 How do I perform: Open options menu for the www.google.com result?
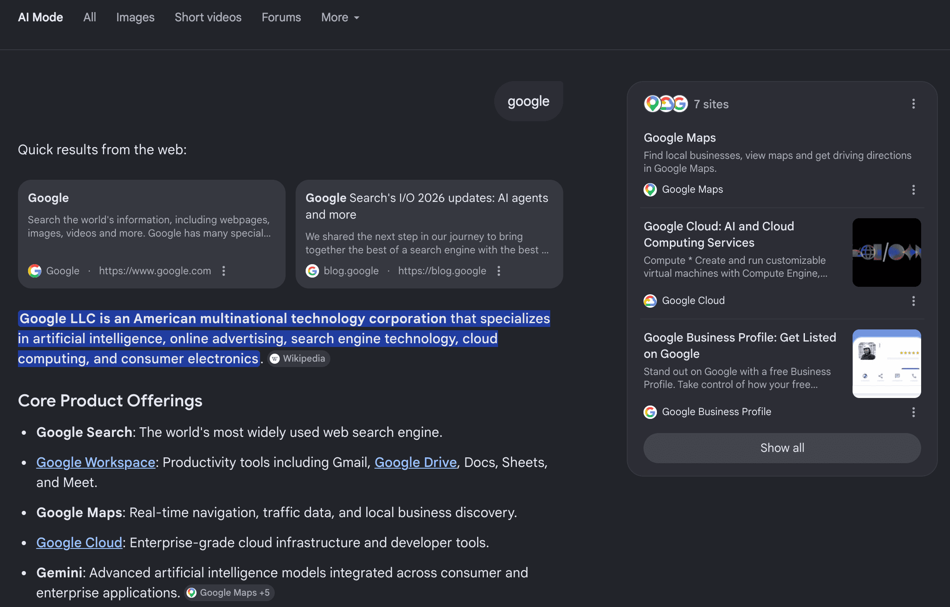(224, 271)
